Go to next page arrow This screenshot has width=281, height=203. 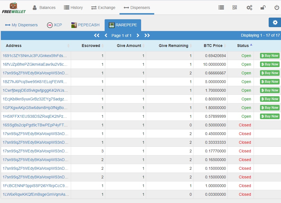(x=138, y=36)
